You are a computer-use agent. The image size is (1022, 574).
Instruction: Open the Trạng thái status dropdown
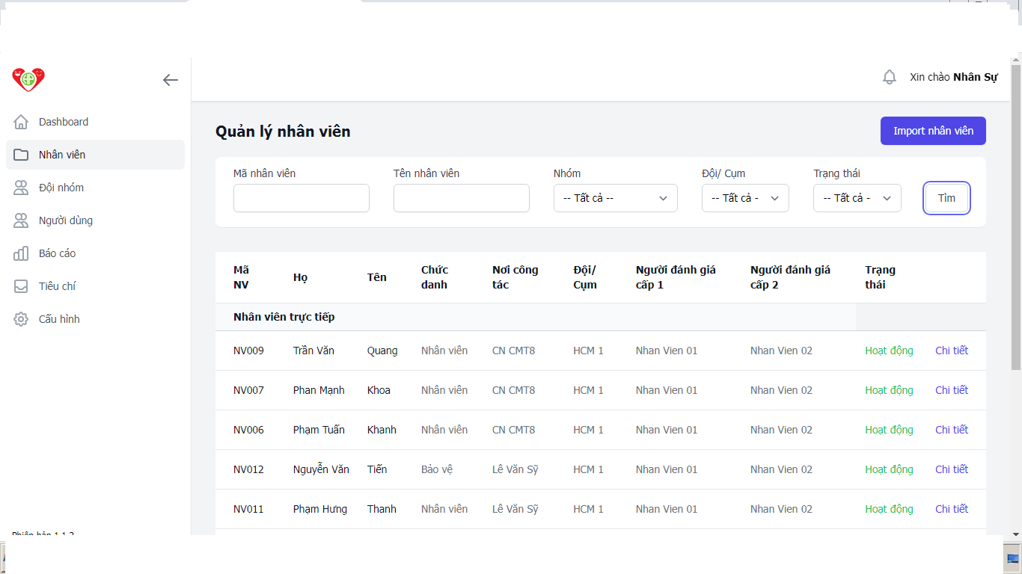click(x=857, y=198)
